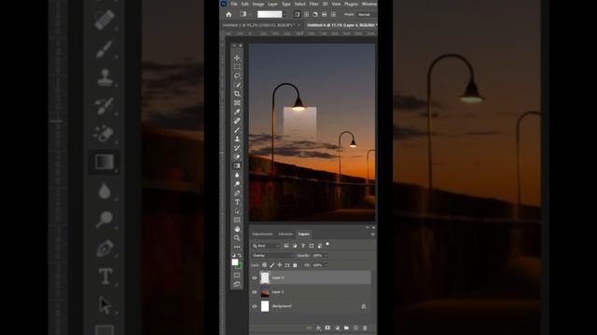Add a layer mask from Layers panel
This screenshot has width=597, height=335.
point(327,328)
